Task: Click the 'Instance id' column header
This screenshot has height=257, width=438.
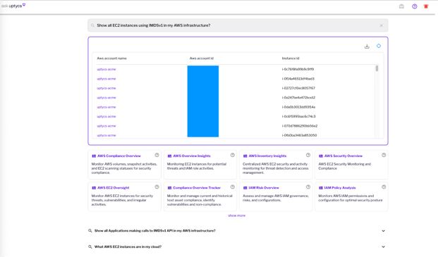Action: point(291,58)
